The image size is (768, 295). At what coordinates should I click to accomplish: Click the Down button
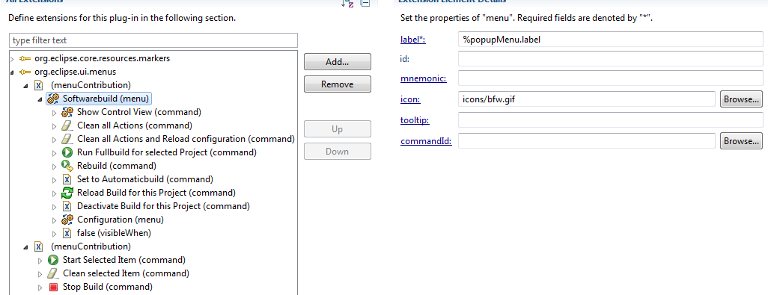pos(338,152)
